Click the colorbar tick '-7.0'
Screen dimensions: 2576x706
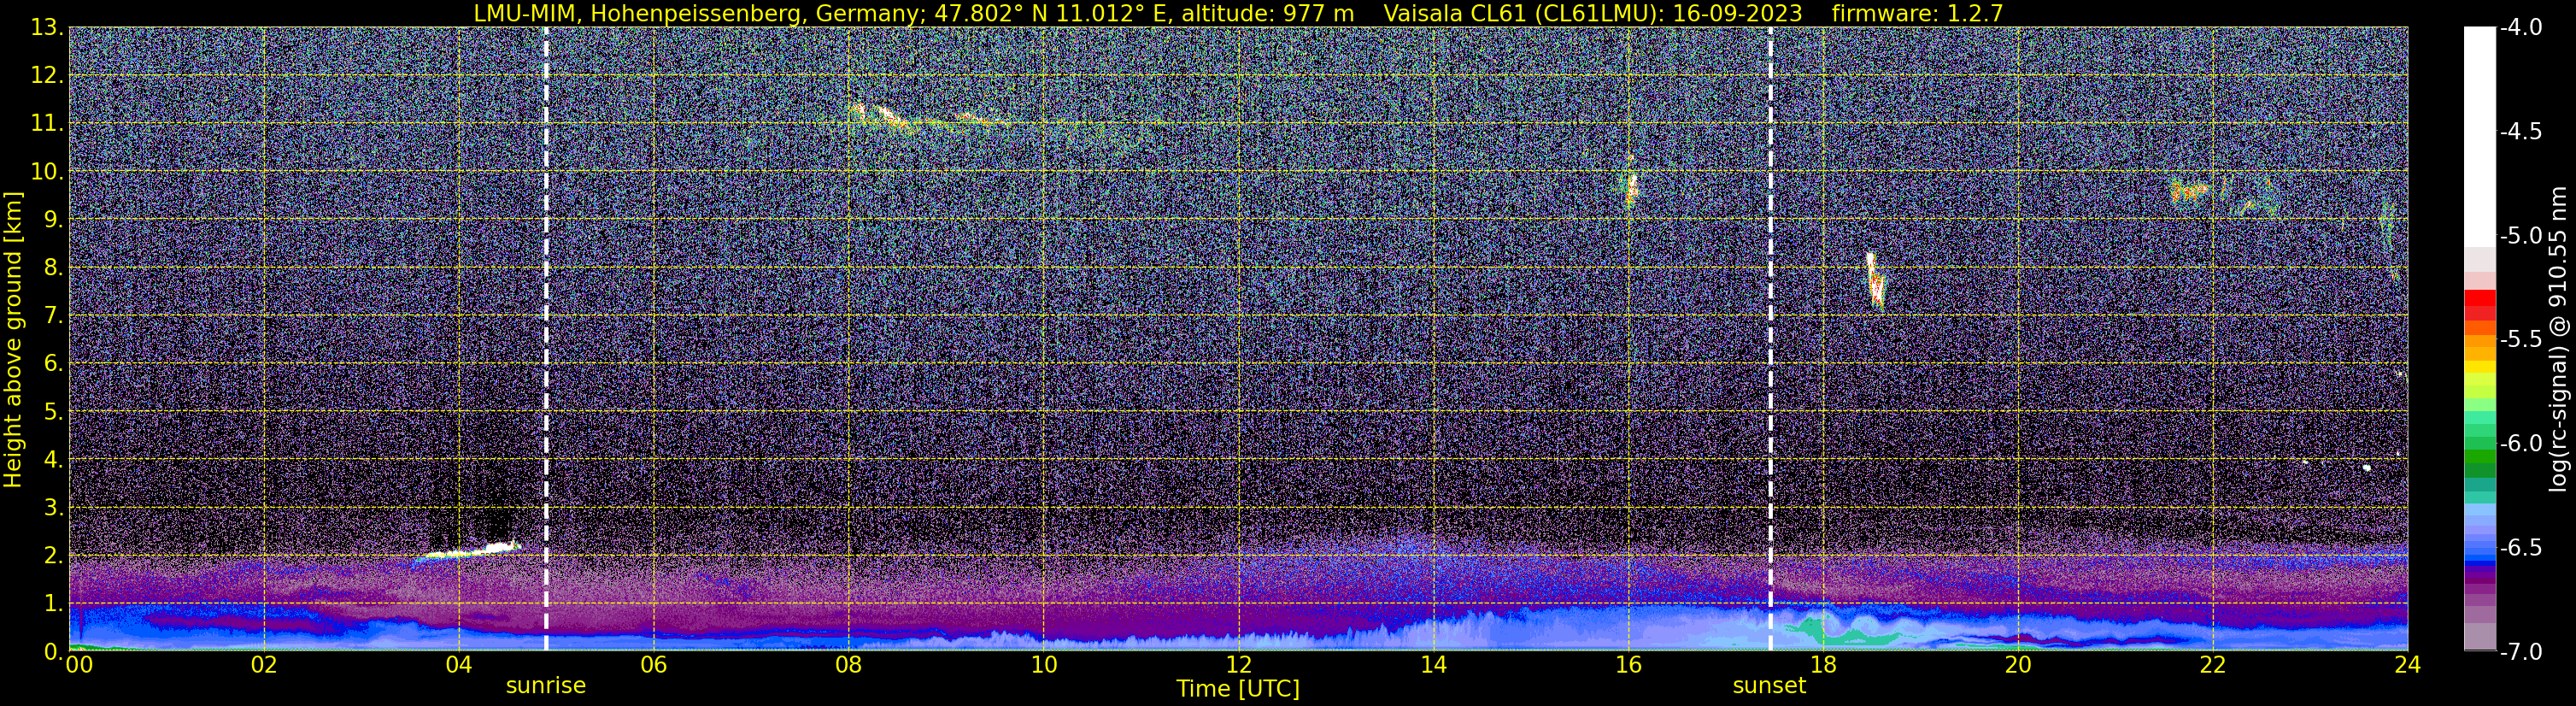coord(2521,652)
